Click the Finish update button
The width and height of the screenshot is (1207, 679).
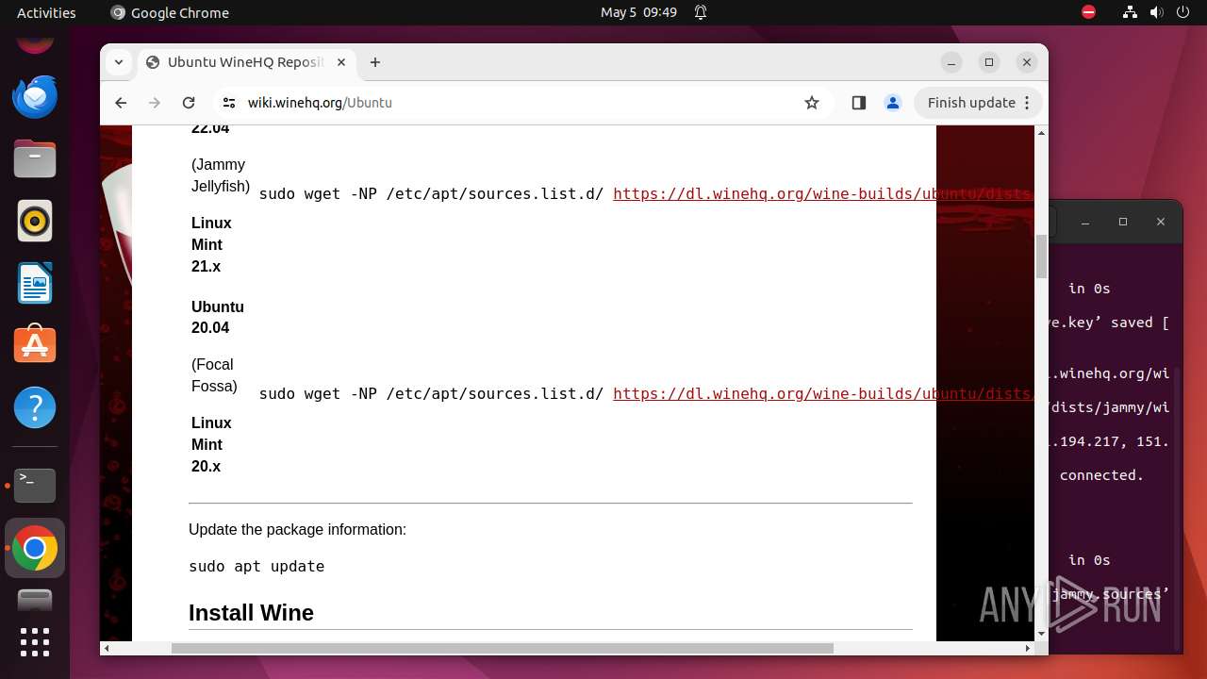979,103
